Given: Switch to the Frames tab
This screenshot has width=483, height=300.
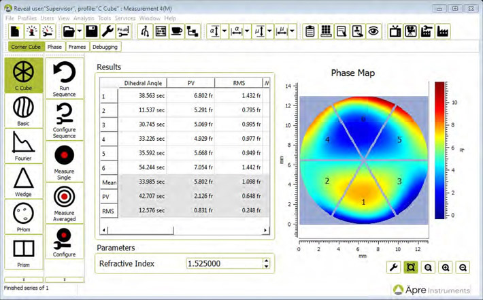Looking at the screenshot, I should tap(77, 47).
